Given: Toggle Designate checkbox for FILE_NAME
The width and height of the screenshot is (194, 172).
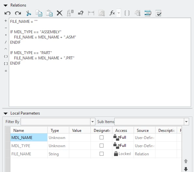Looking at the screenshot, I should (x=102, y=154).
